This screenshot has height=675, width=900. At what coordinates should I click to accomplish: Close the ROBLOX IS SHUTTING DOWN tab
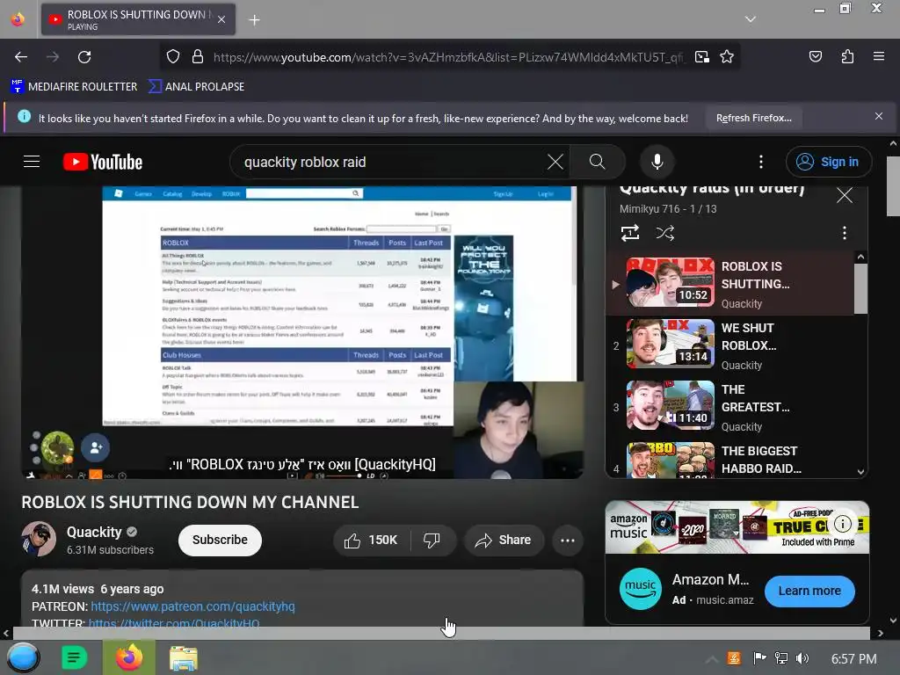(x=221, y=19)
